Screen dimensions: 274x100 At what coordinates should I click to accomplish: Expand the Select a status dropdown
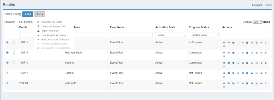coord(204,35)
